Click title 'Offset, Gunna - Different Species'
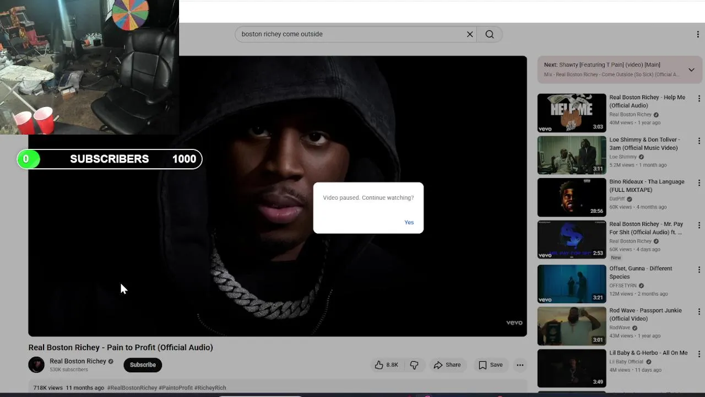The height and width of the screenshot is (397, 705). (x=641, y=272)
